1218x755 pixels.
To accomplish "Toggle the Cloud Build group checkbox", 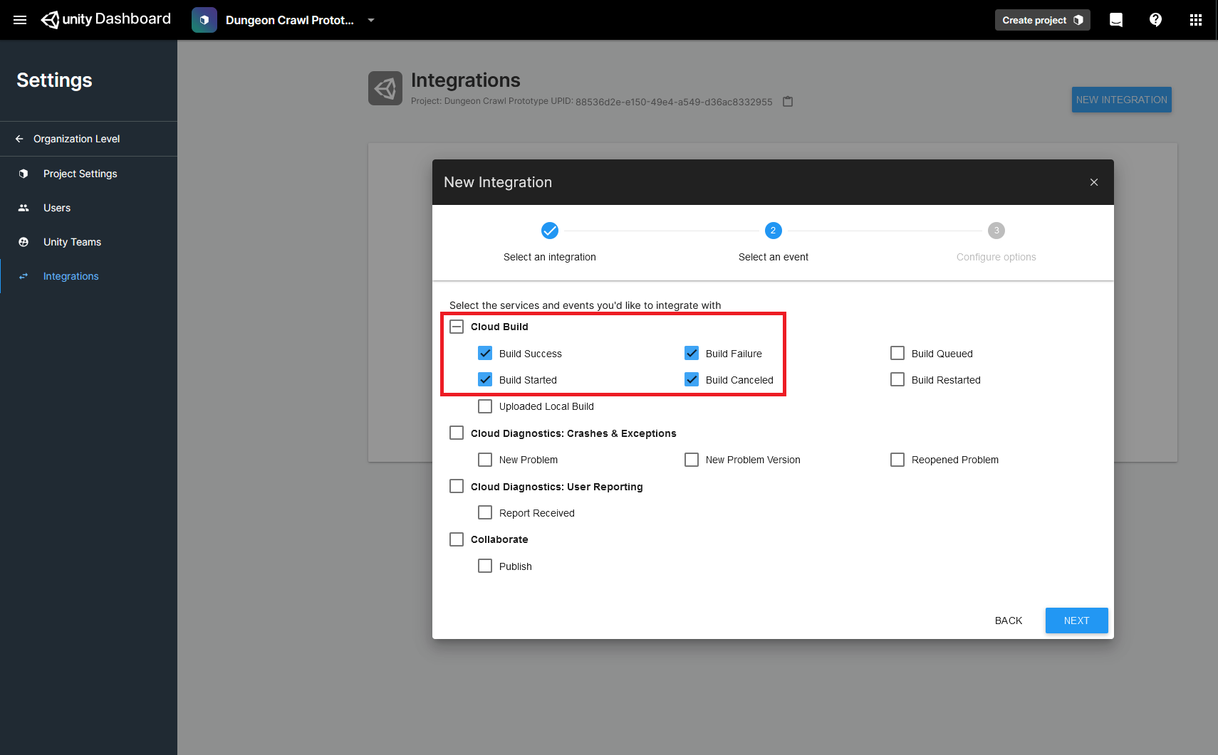I will pos(457,327).
